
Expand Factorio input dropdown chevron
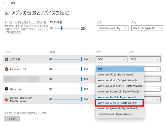pos(158,69)
